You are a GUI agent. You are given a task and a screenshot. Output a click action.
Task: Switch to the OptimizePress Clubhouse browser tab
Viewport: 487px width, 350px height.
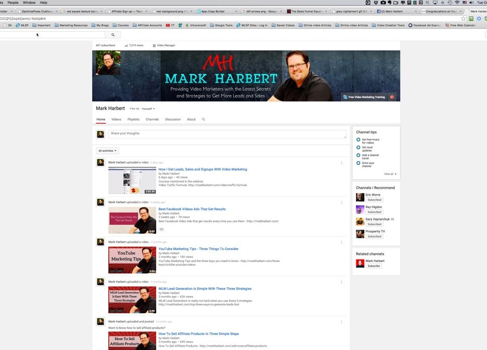(x=37, y=11)
